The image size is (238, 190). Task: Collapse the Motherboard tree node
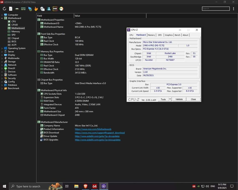[2, 18]
